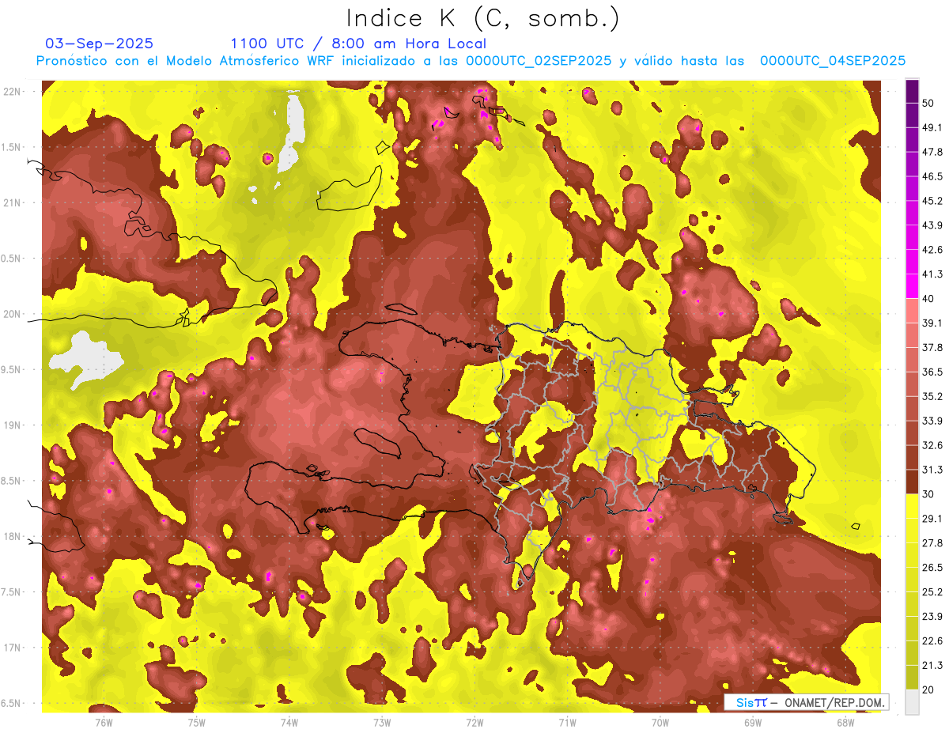Click the 71W longitude axis label
The height and width of the screenshot is (733, 949).
[567, 722]
